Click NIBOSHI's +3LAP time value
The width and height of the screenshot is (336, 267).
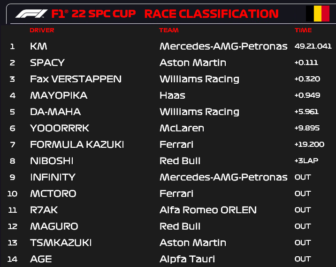pos(306,161)
